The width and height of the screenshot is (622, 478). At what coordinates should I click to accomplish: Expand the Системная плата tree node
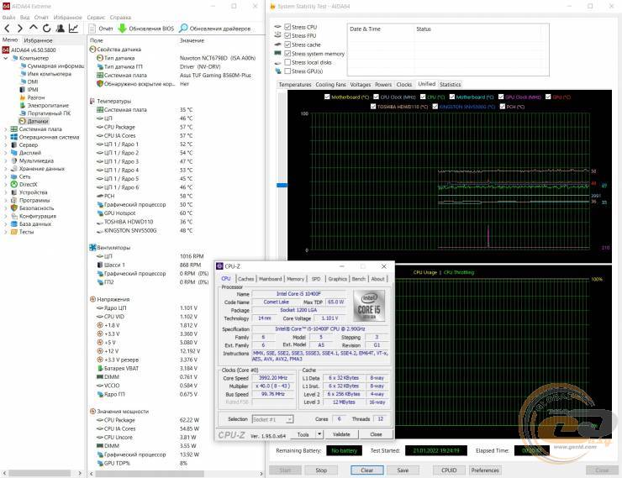pyautogui.click(x=6, y=129)
